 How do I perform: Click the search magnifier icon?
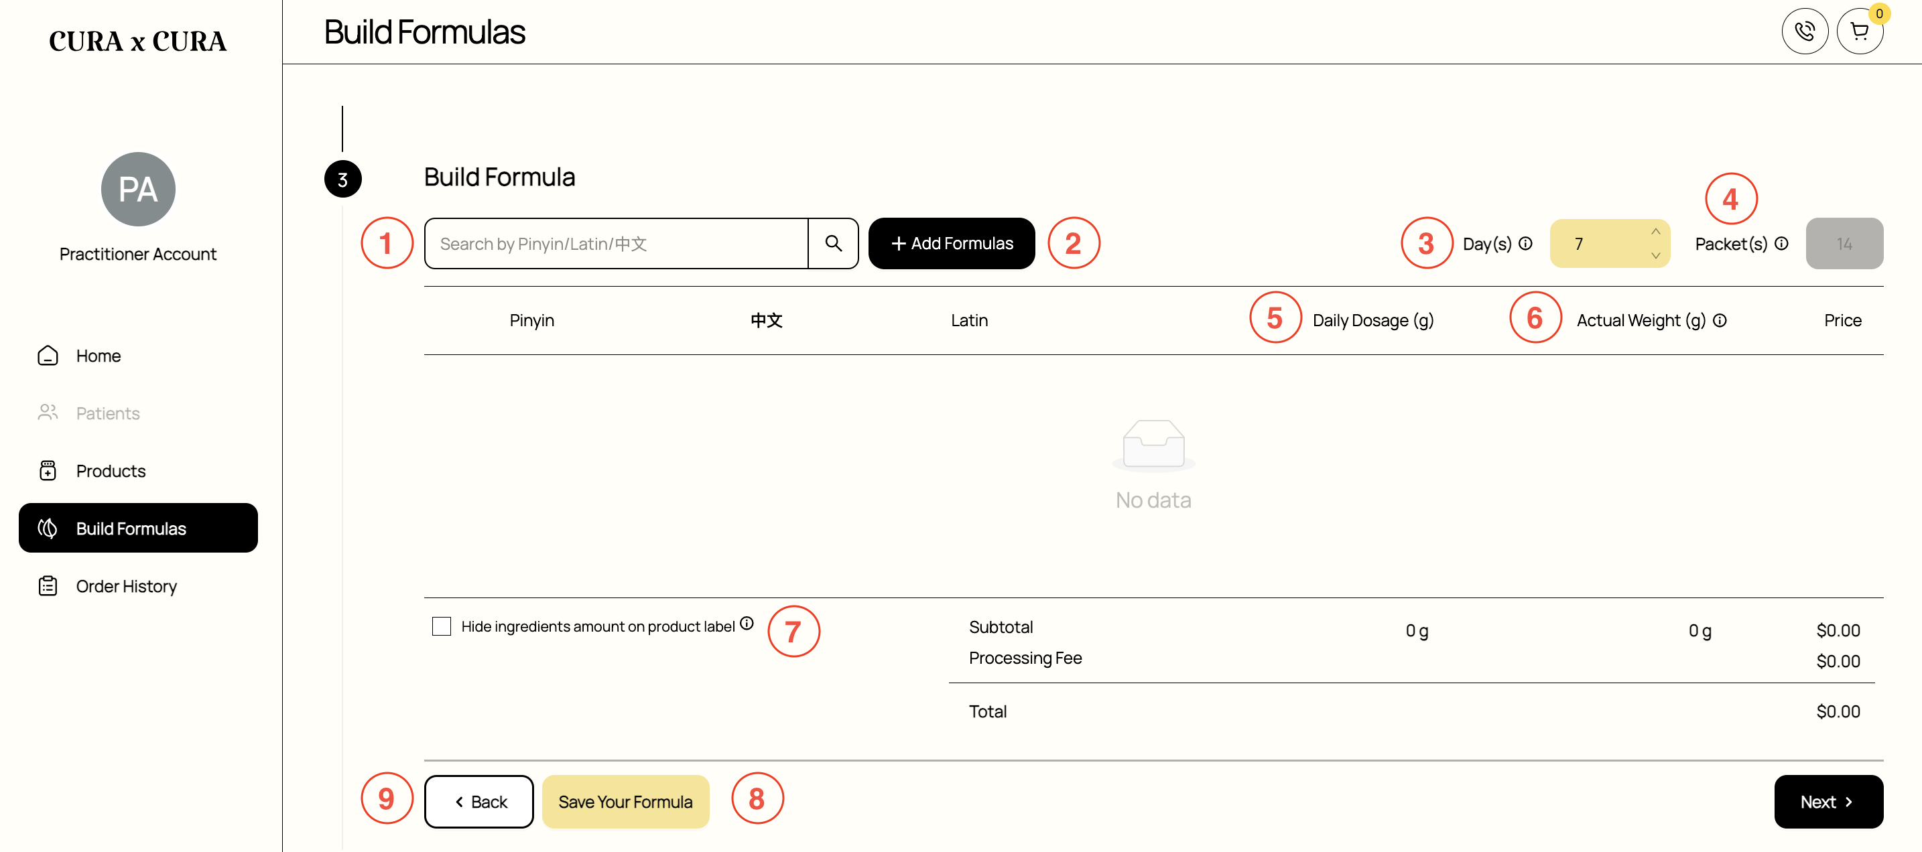tap(834, 243)
